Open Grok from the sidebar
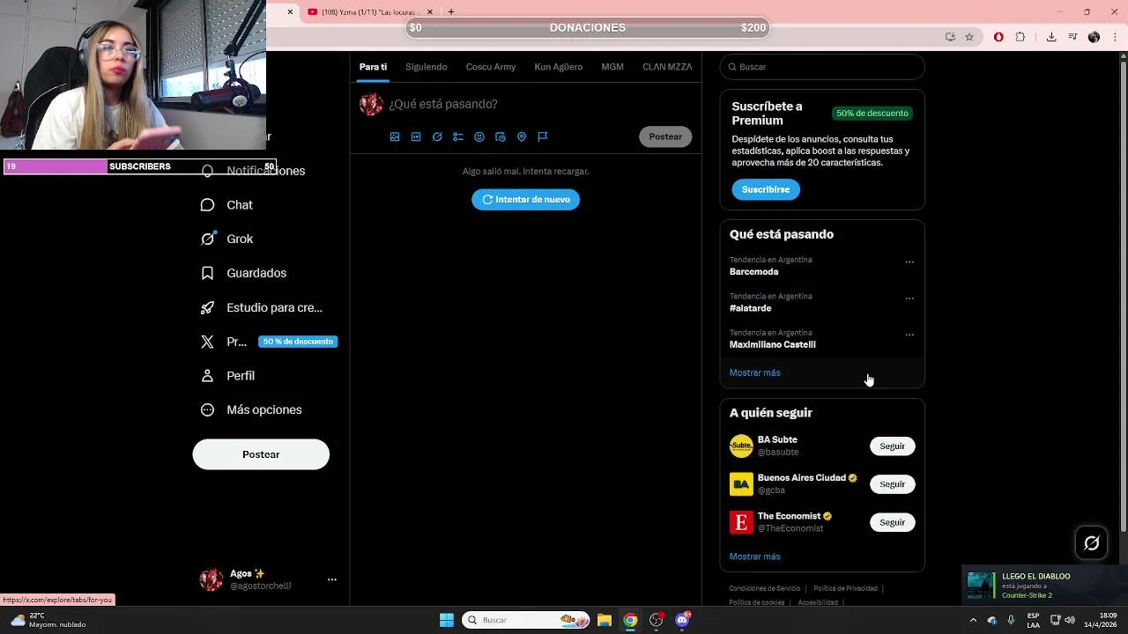Image resolution: width=1128 pixels, height=634 pixels. coord(227,239)
